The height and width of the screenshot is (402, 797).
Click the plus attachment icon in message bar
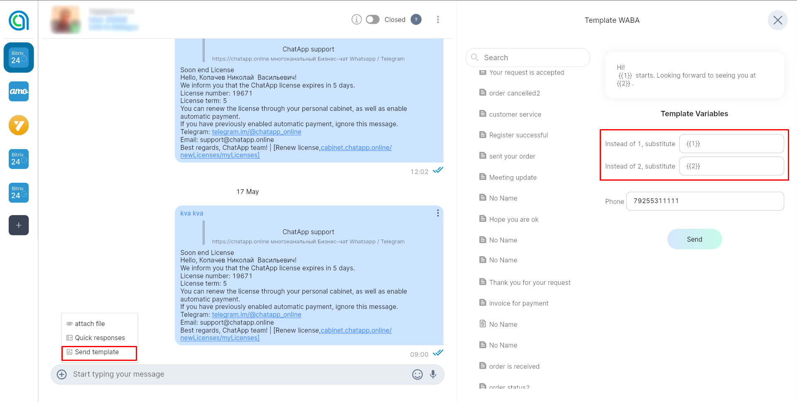click(x=62, y=375)
